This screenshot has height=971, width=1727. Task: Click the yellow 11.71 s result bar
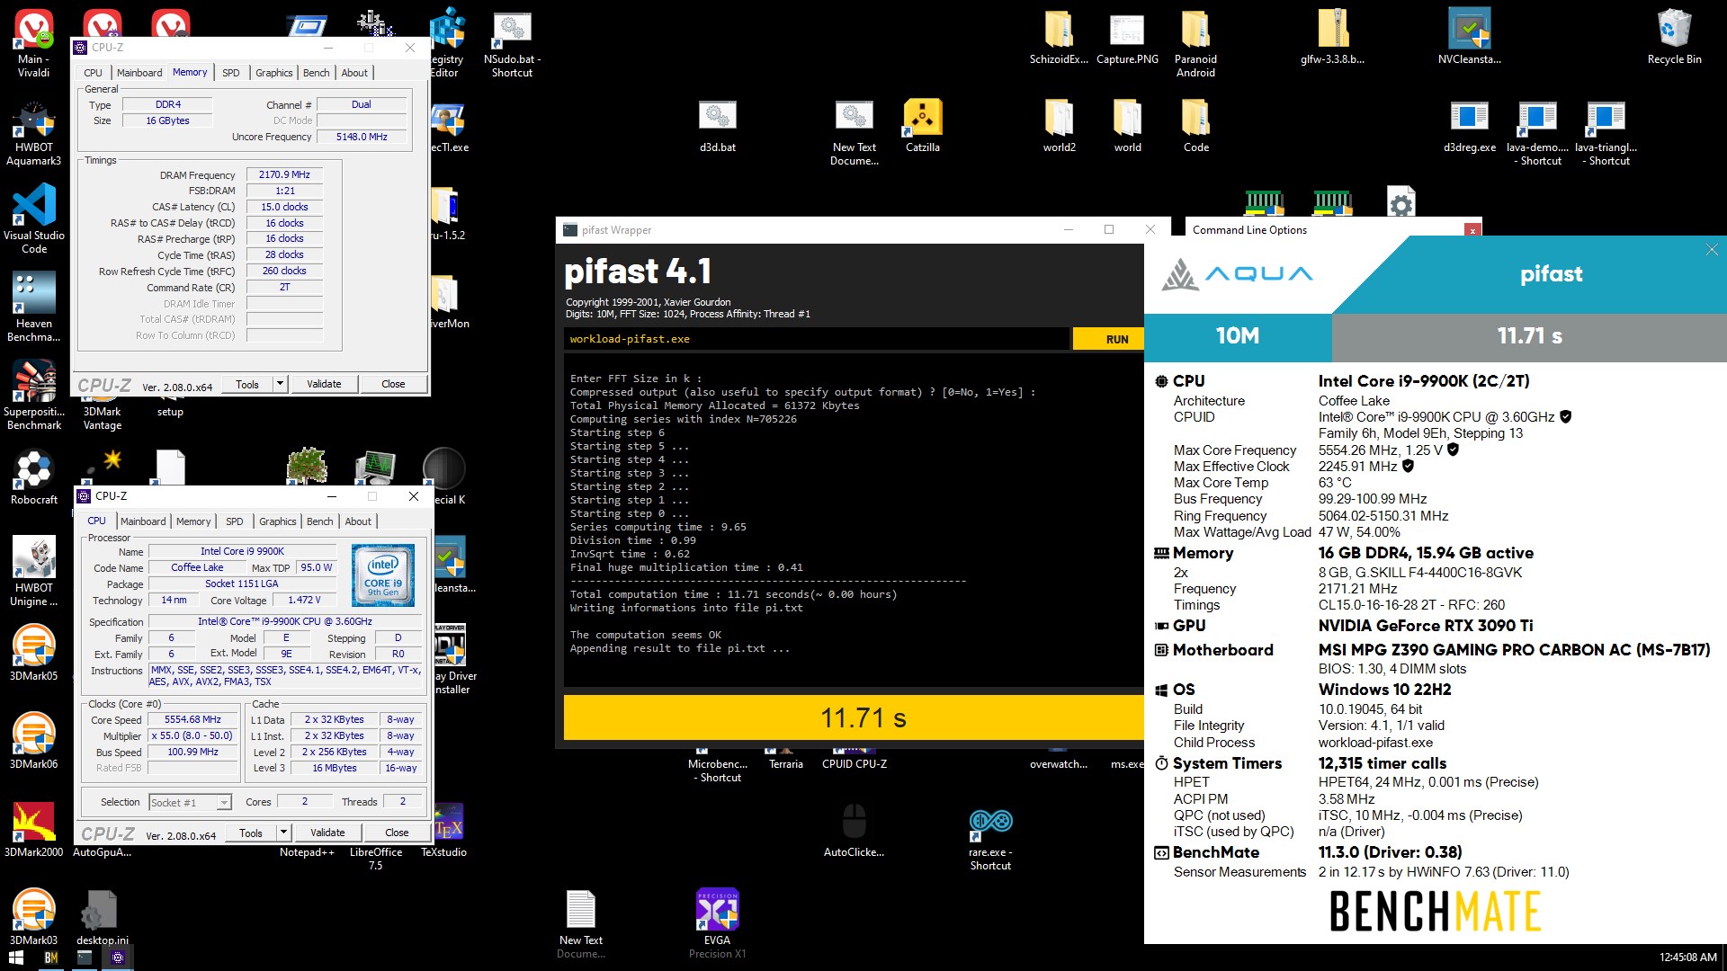click(854, 717)
